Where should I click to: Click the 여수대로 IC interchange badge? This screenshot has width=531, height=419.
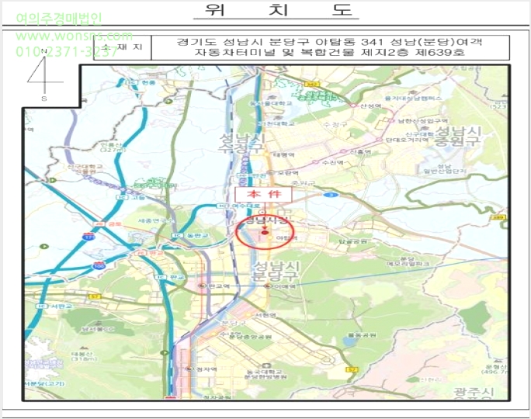[221, 206]
